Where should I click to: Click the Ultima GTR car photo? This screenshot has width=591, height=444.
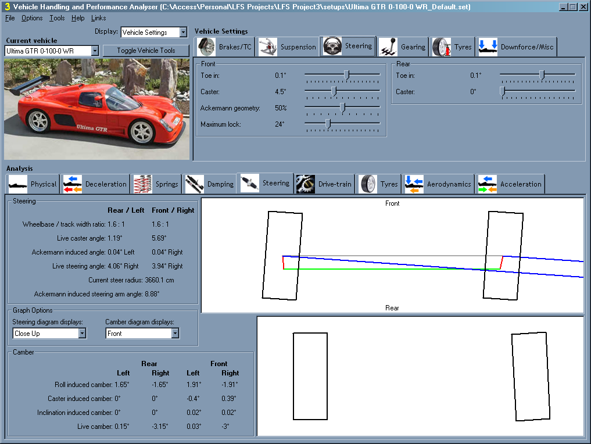(96, 109)
